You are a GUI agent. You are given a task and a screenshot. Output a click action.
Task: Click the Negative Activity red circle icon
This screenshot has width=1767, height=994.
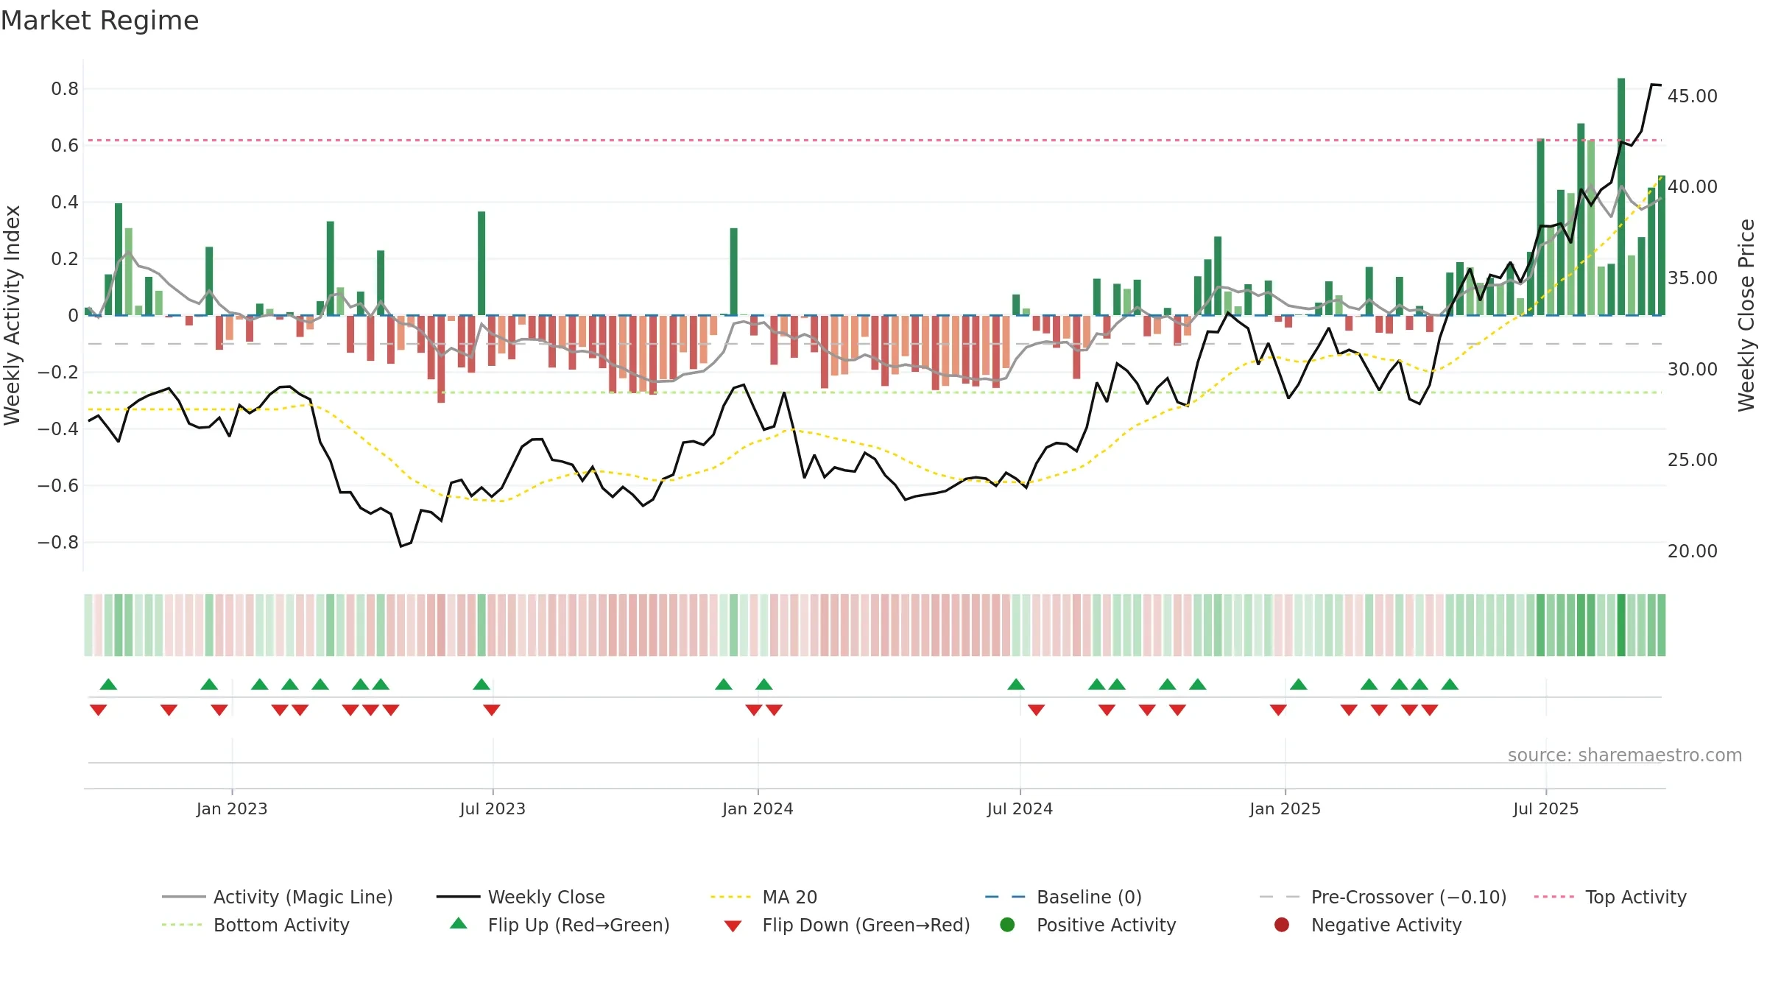click(1282, 925)
